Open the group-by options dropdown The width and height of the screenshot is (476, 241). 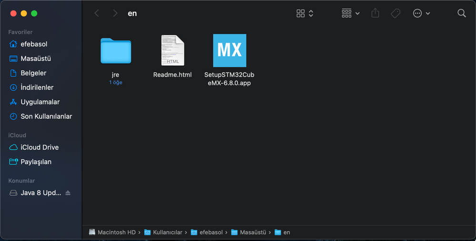[x=351, y=13]
